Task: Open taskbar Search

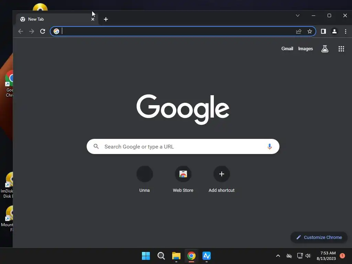Action: point(161,256)
